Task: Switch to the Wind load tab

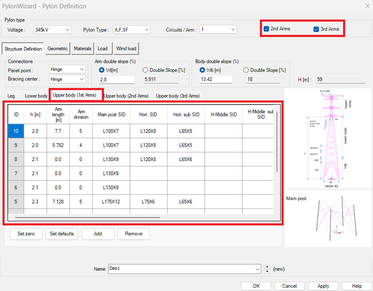Action: click(126, 49)
